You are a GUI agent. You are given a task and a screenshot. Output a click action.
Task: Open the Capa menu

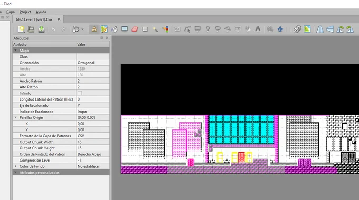click(x=11, y=12)
